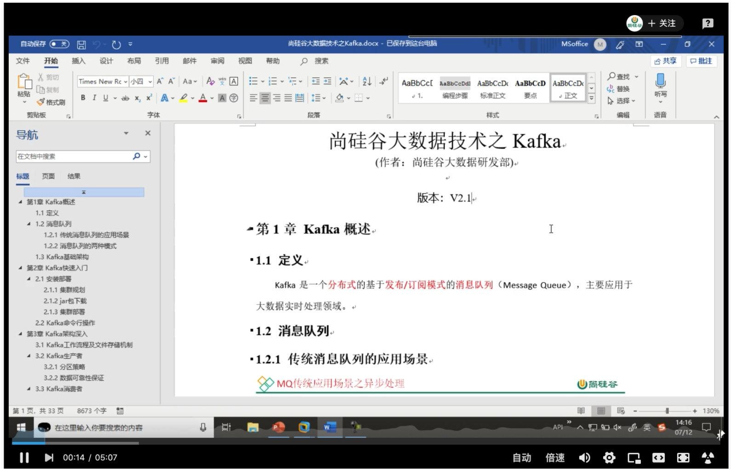Open the font name dropdown
This screenshot has height=470, width=731.
[x=126, y=81]
